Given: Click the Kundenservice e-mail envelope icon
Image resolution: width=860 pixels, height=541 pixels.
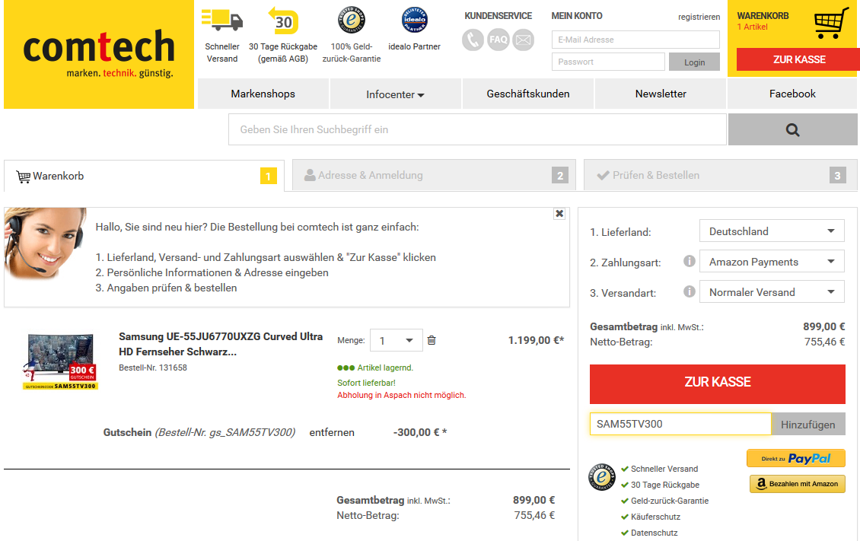Looking at the screenshot, I should click(x=524, y=40).
